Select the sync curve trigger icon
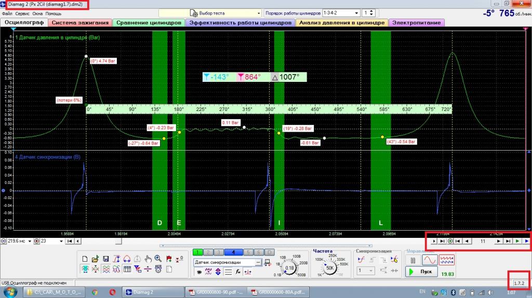 coord(361,260)
